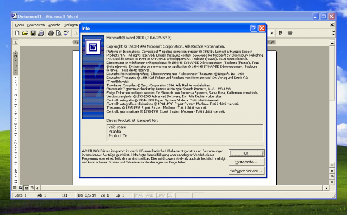Toggle ÜB overwrite mode indicator

(170, 195)
